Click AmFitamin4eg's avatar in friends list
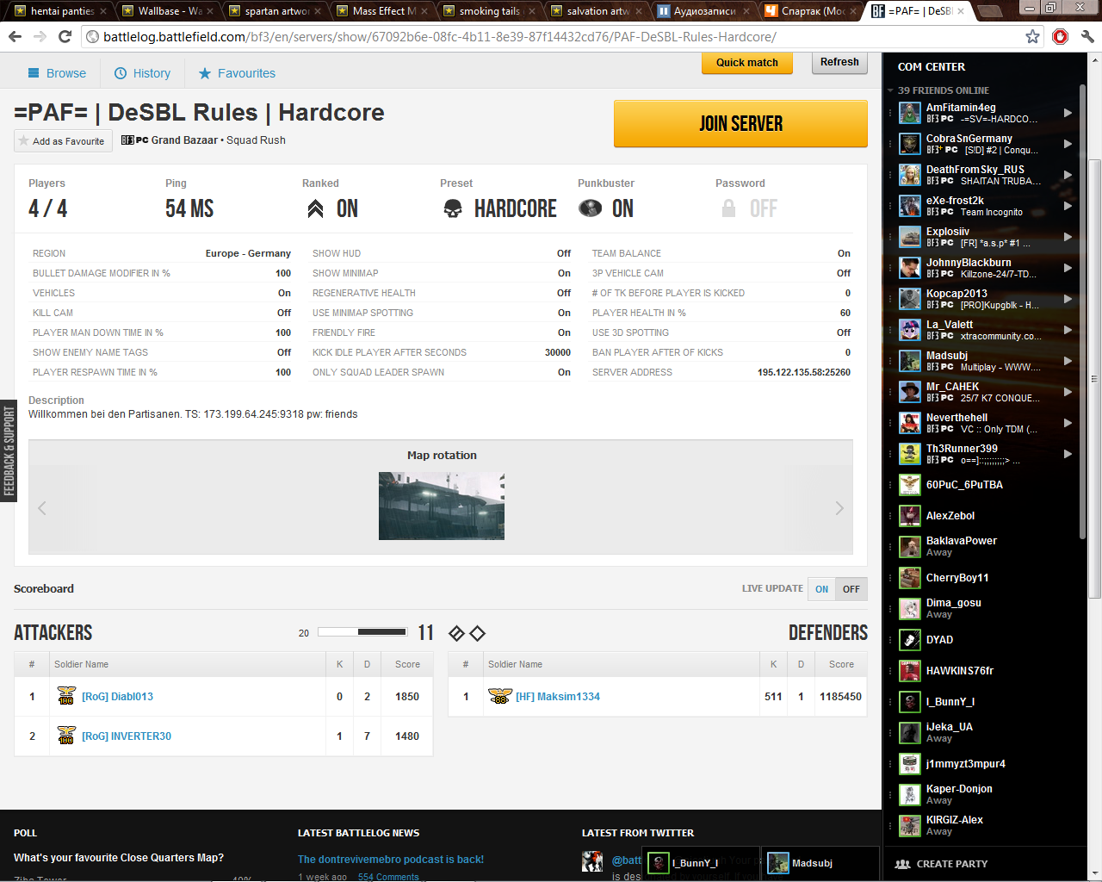 pyautogui.click(x=910, y=113)
